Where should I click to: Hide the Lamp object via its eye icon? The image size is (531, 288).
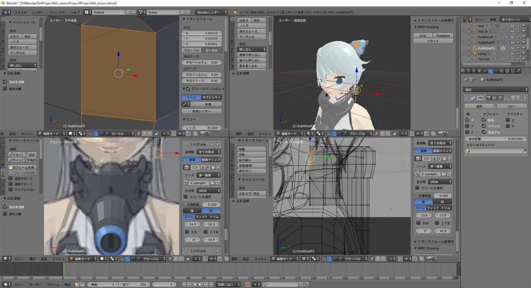513,53
